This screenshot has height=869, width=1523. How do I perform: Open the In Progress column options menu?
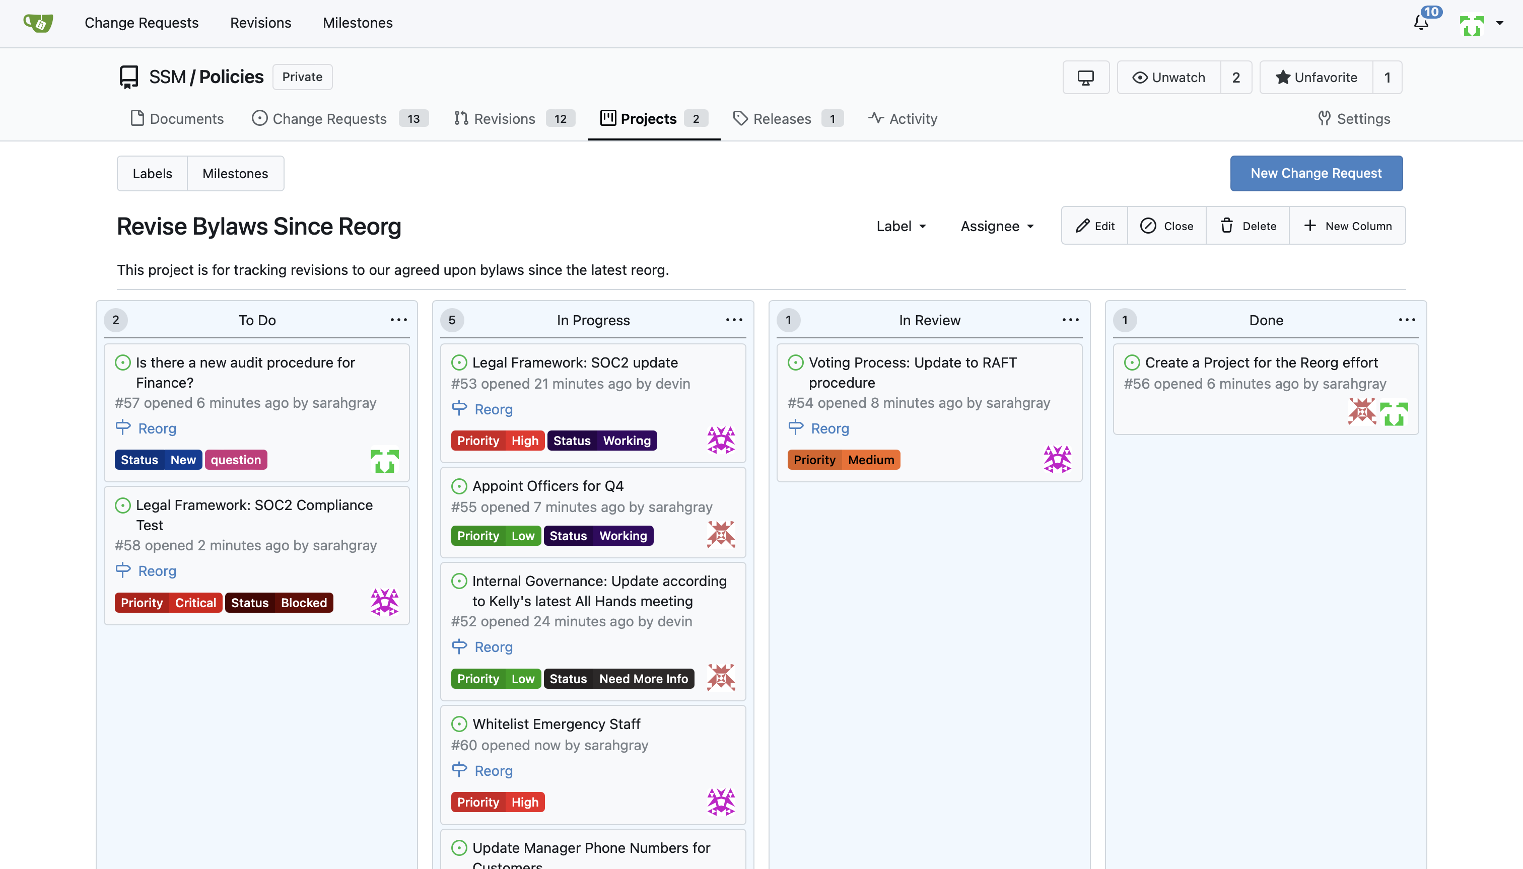[734, 320]
